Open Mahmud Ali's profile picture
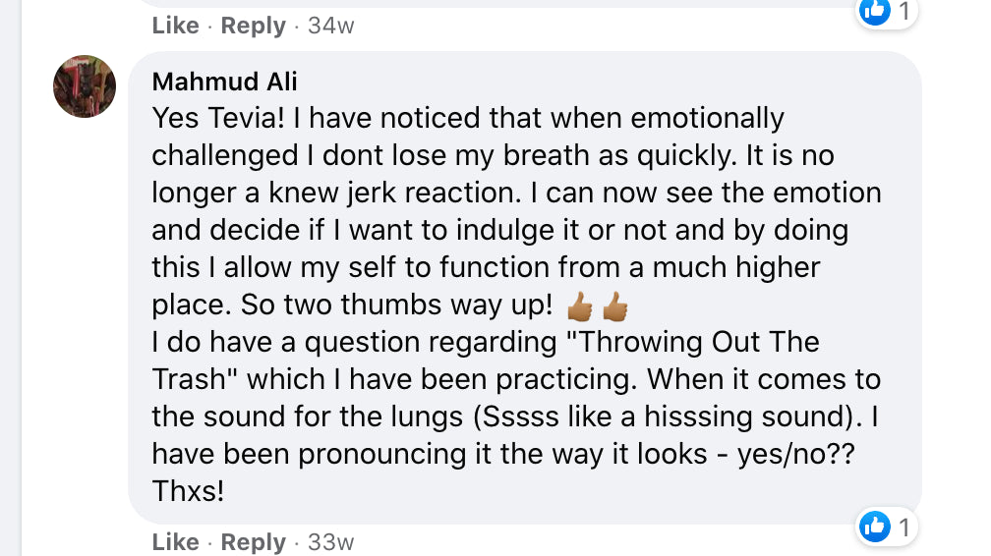991x556 pixels. (85, 86)
